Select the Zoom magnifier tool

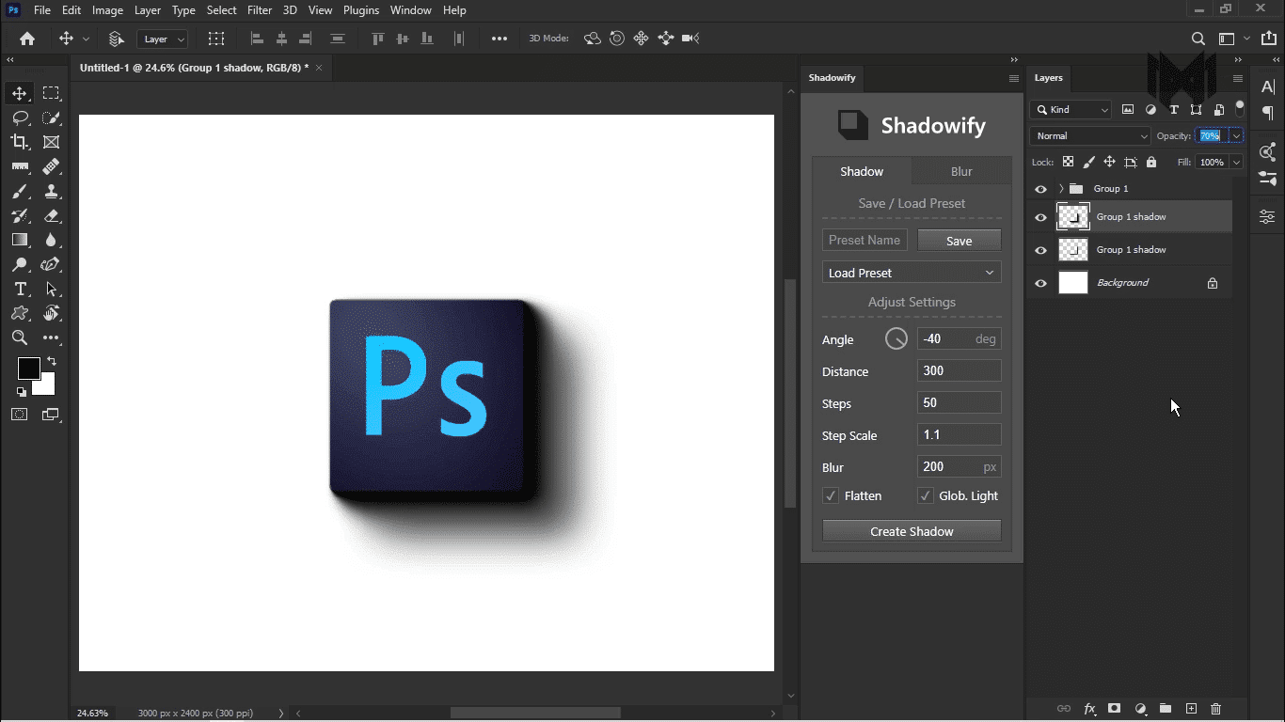(19, 337)
